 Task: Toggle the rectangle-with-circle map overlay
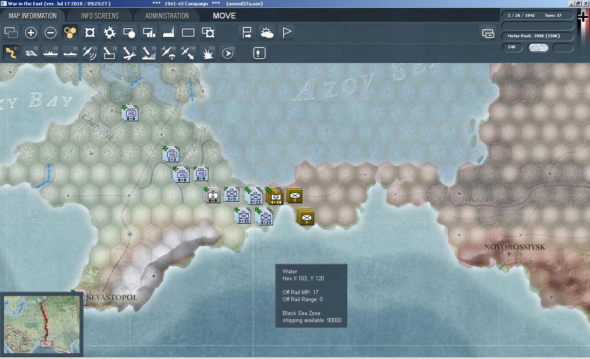pyautogui.click(x=129, y=32)
